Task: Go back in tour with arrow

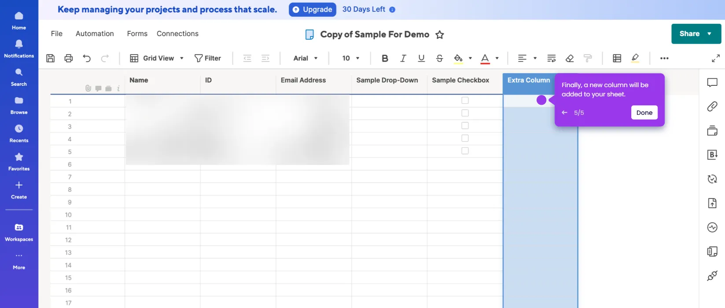Action: (x=564, y=113)
